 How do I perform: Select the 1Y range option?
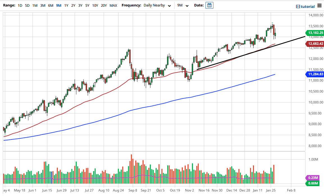click(x=66, y=5)
